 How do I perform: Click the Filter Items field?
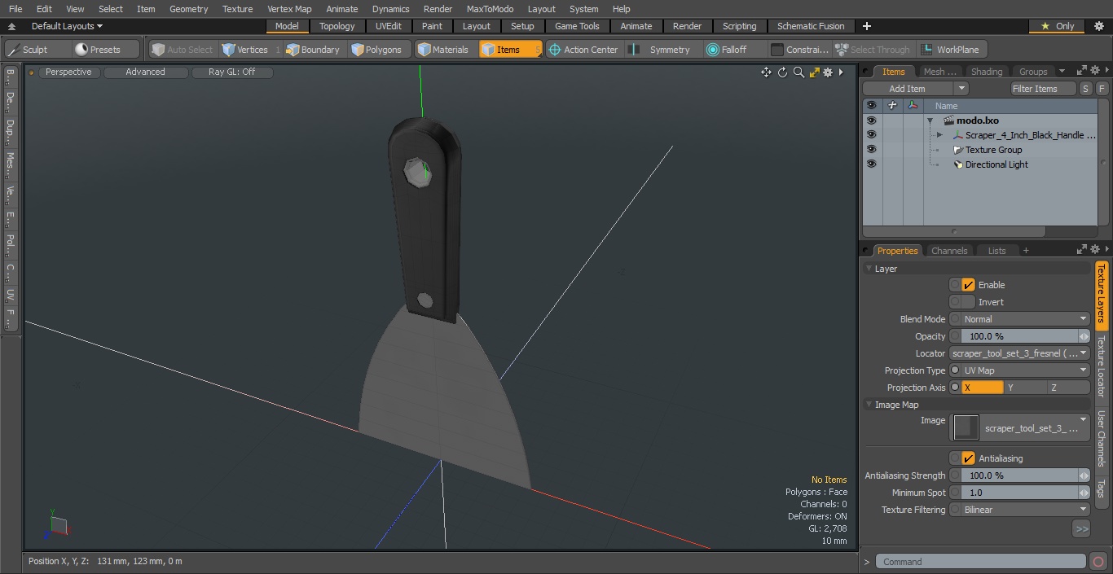[x=1043, y=89]
